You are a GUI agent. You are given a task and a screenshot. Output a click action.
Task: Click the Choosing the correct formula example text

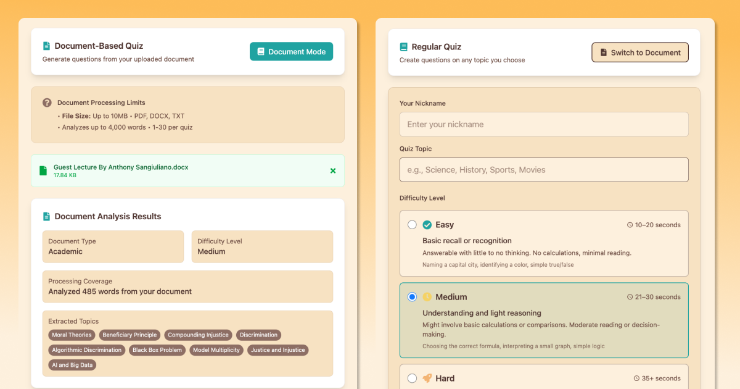coord(514,346)
